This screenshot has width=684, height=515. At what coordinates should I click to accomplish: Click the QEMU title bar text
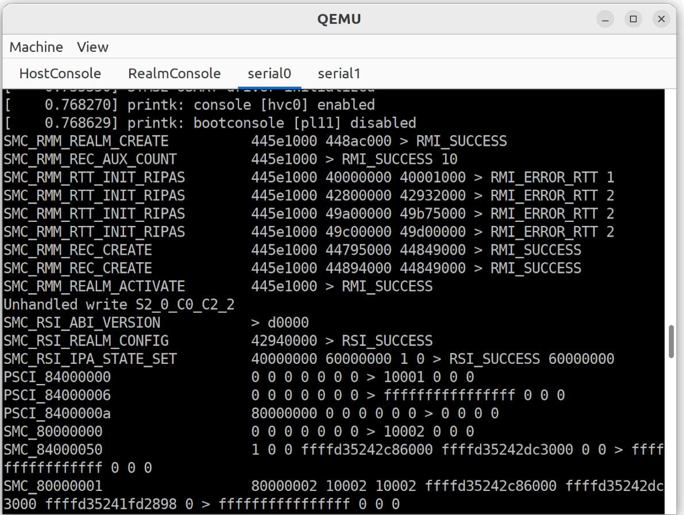coord(339,19)
